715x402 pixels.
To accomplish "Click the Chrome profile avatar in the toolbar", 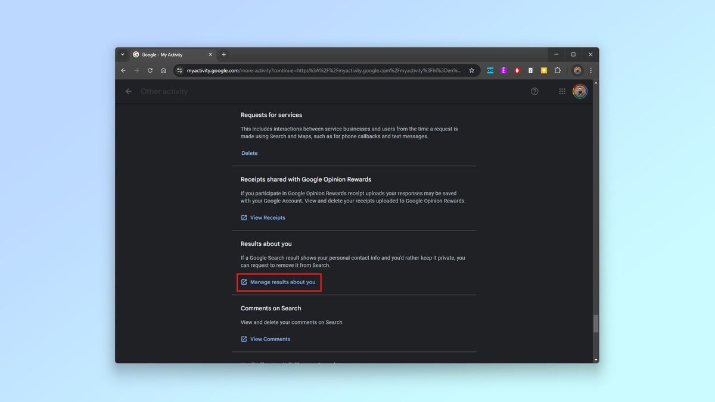I will (576, 70).
